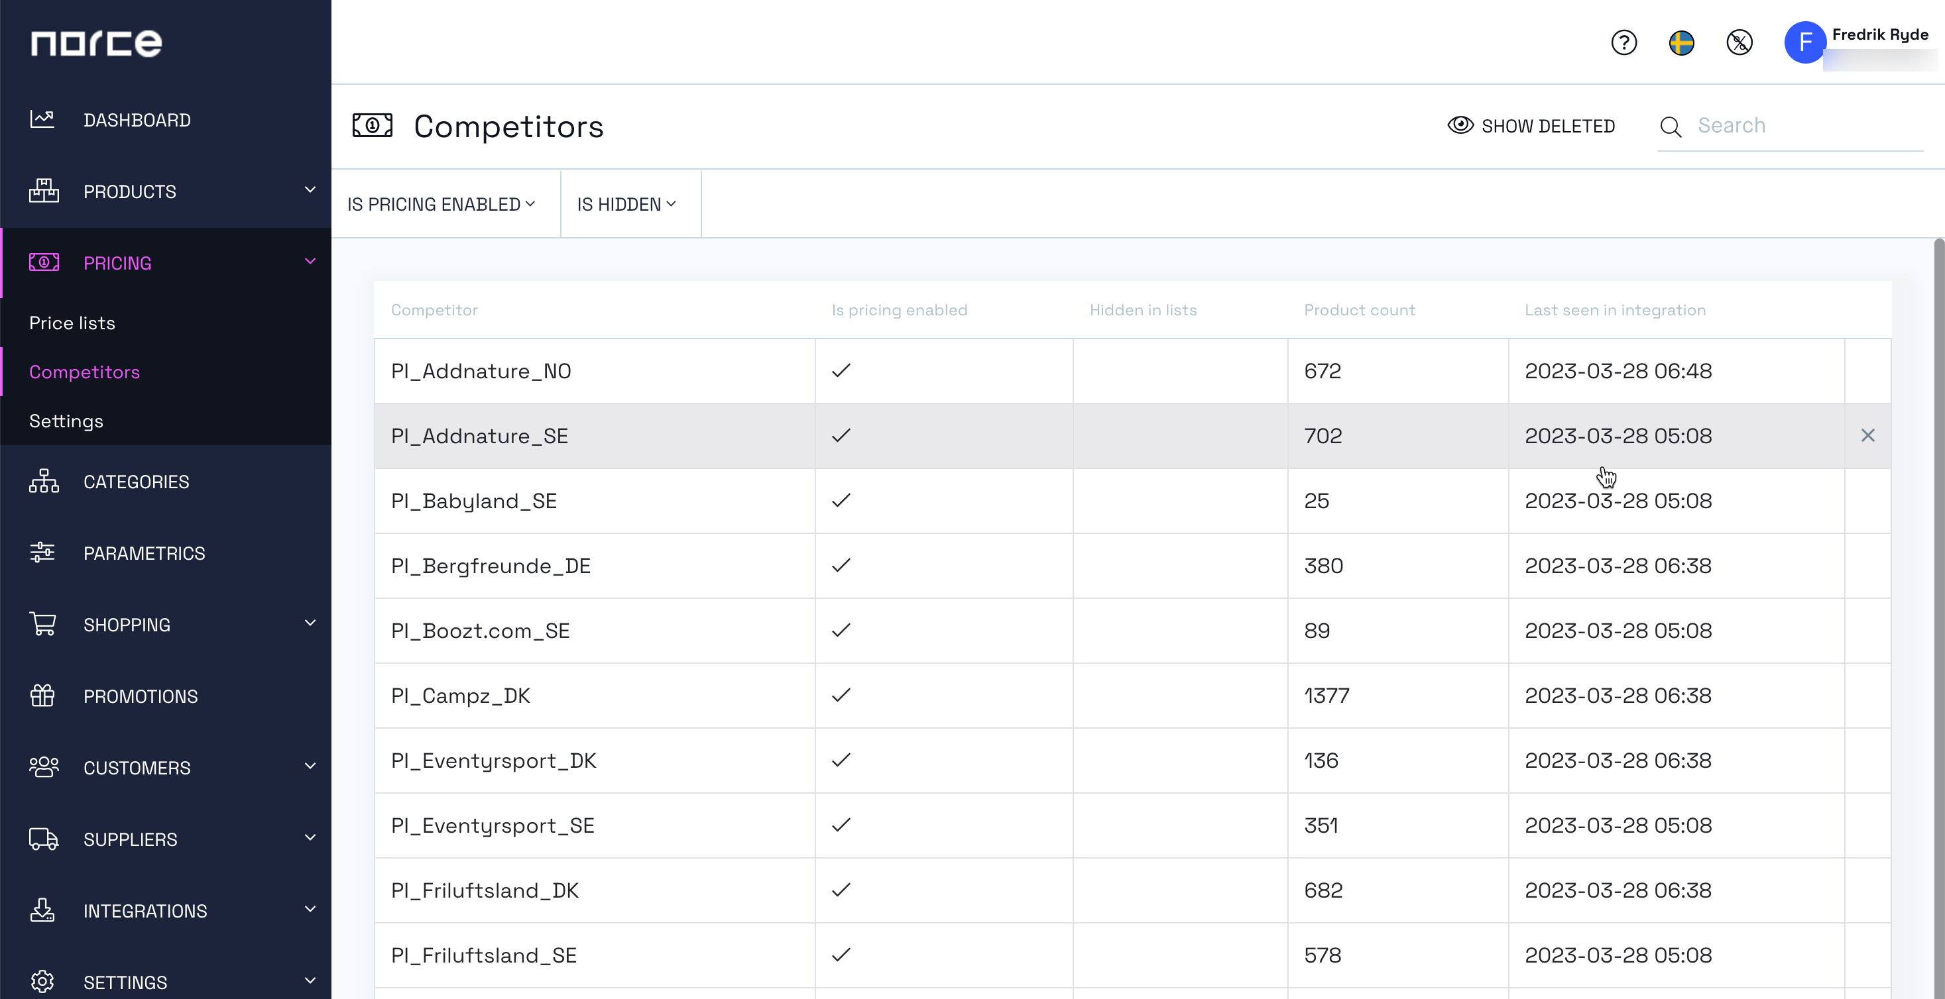Viewport: 1945px width, 999px height.
Task: Toggle pricing enabled check for PI_Friluftsland_SE
Action: (x=841, y=955)
